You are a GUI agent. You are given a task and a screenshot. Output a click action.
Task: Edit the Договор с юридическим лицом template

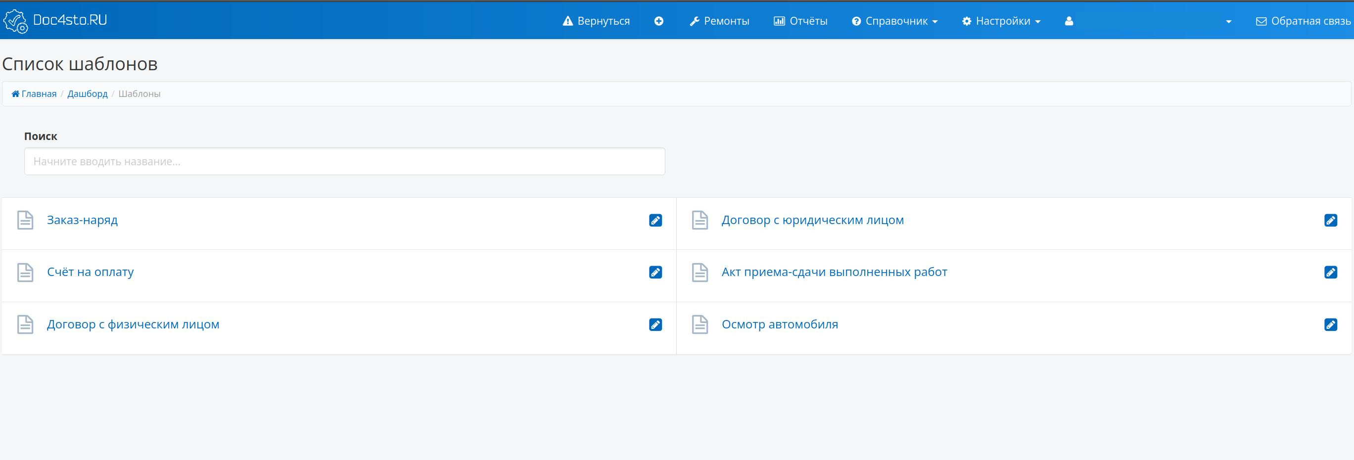tap(1331, 220)
